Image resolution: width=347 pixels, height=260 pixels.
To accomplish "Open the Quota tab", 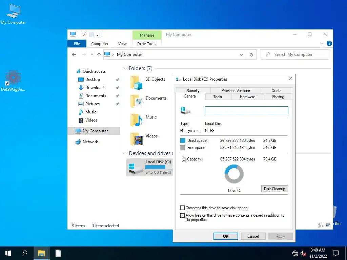I will tap(277, 90).
